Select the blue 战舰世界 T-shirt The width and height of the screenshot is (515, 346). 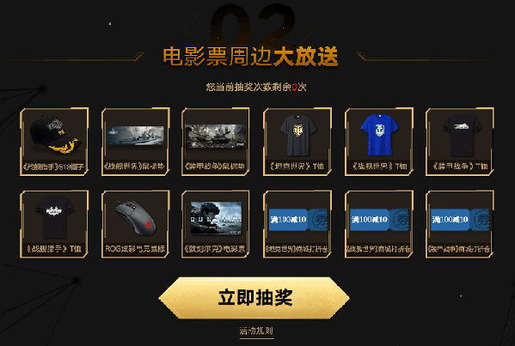379,142
